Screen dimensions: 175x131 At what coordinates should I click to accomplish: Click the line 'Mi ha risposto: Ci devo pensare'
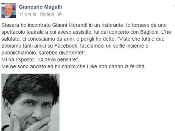[40, 60]
